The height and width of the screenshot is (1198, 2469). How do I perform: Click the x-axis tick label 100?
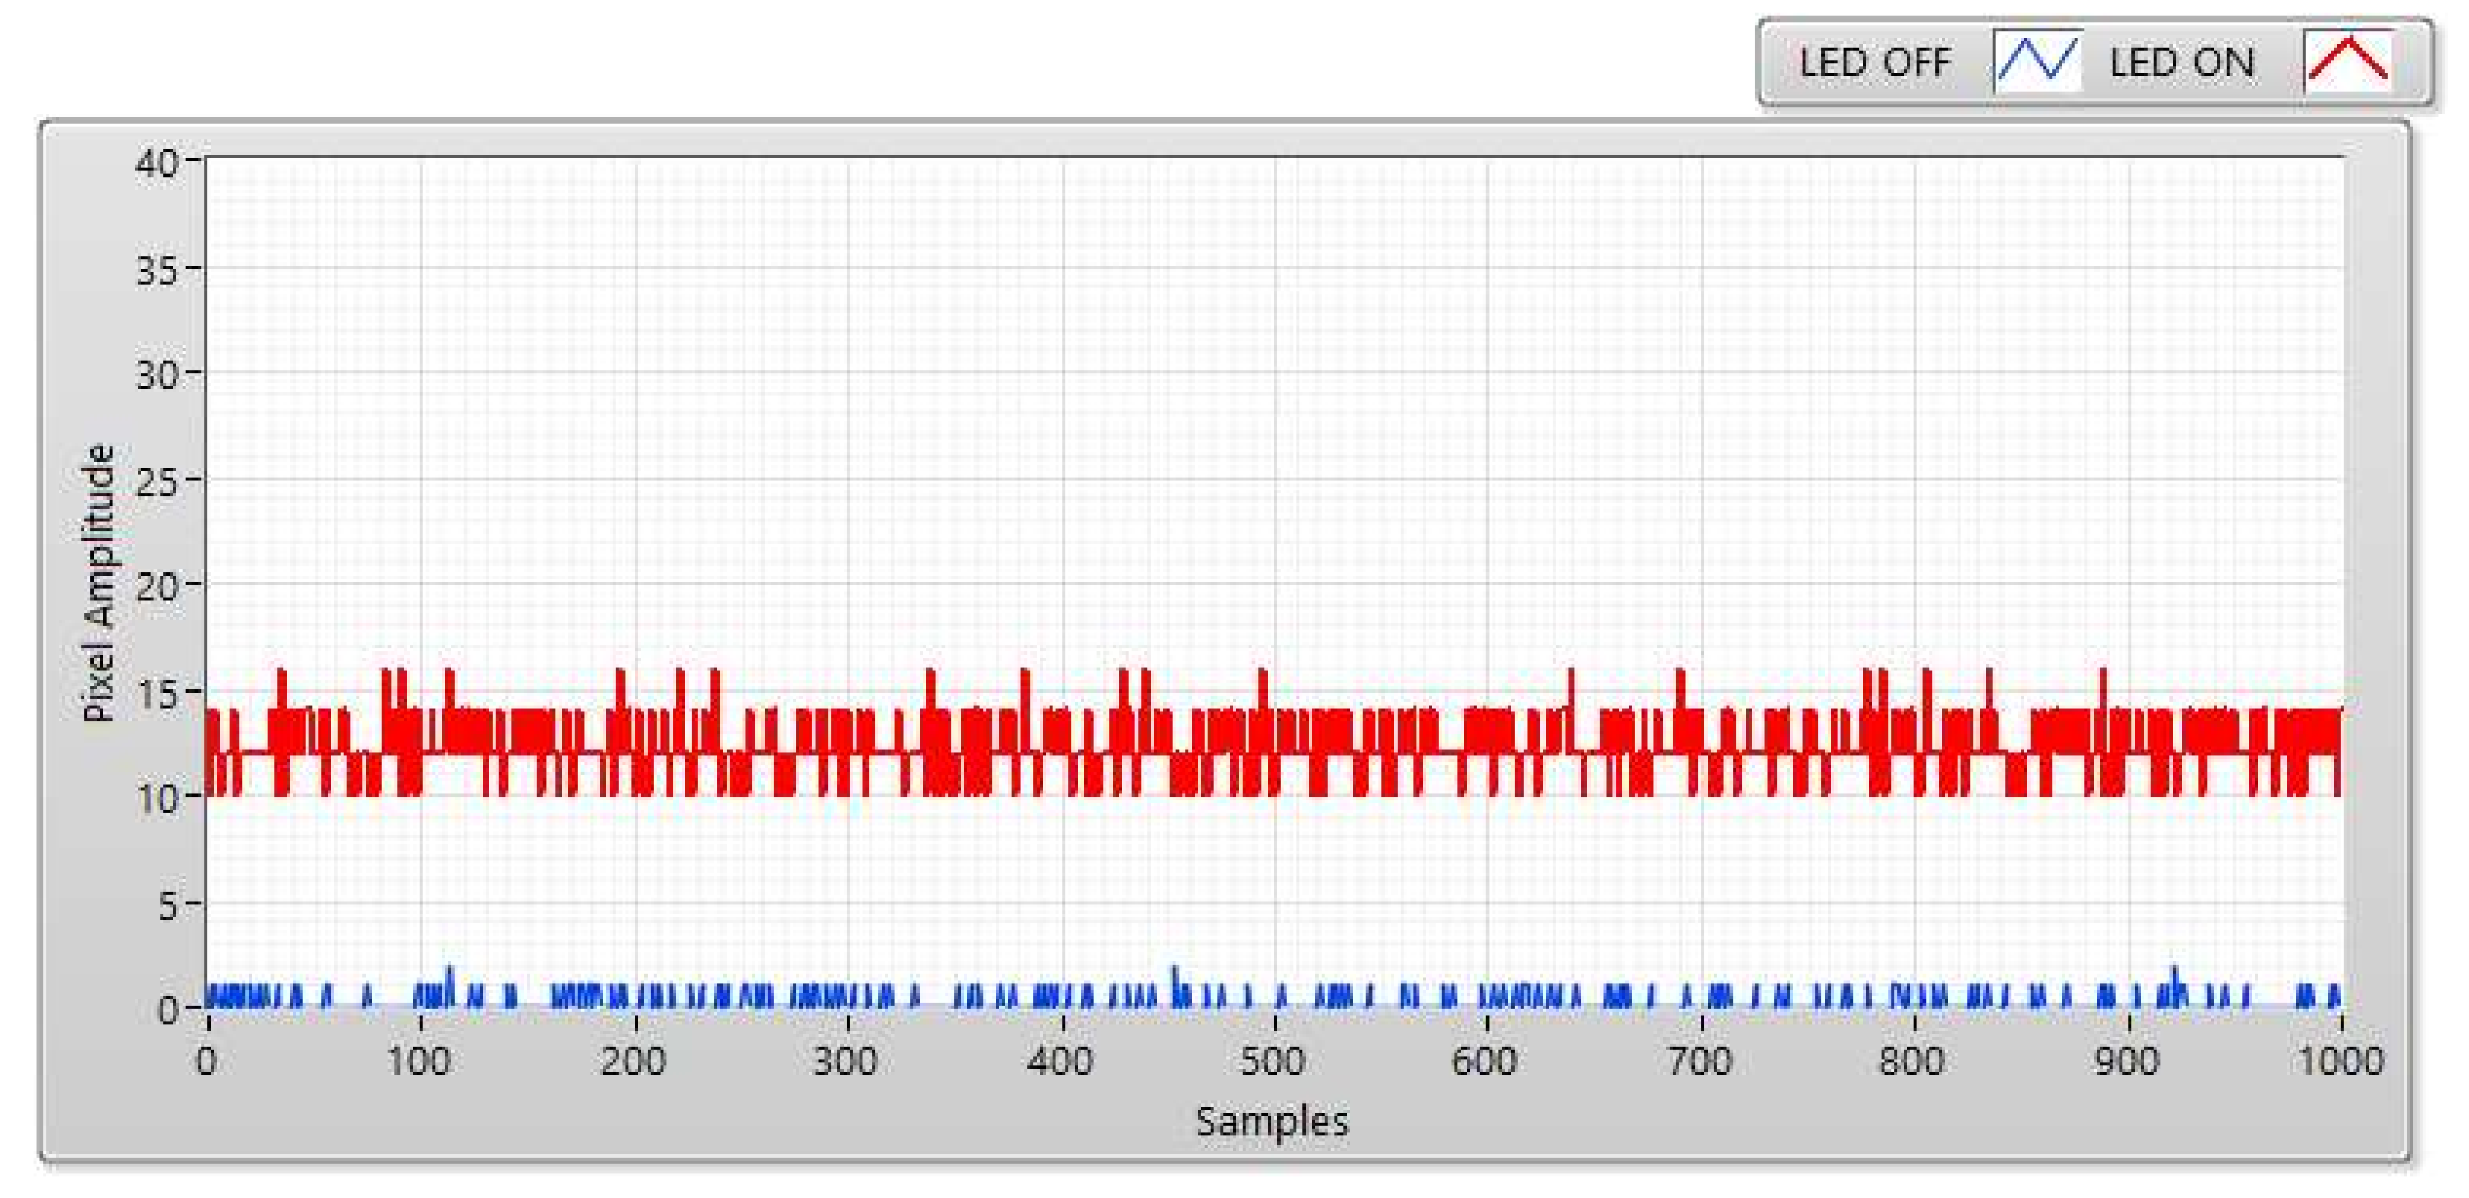[x=419, y=1061]
